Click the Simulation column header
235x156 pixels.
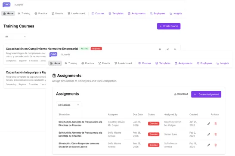pos(64,115)
